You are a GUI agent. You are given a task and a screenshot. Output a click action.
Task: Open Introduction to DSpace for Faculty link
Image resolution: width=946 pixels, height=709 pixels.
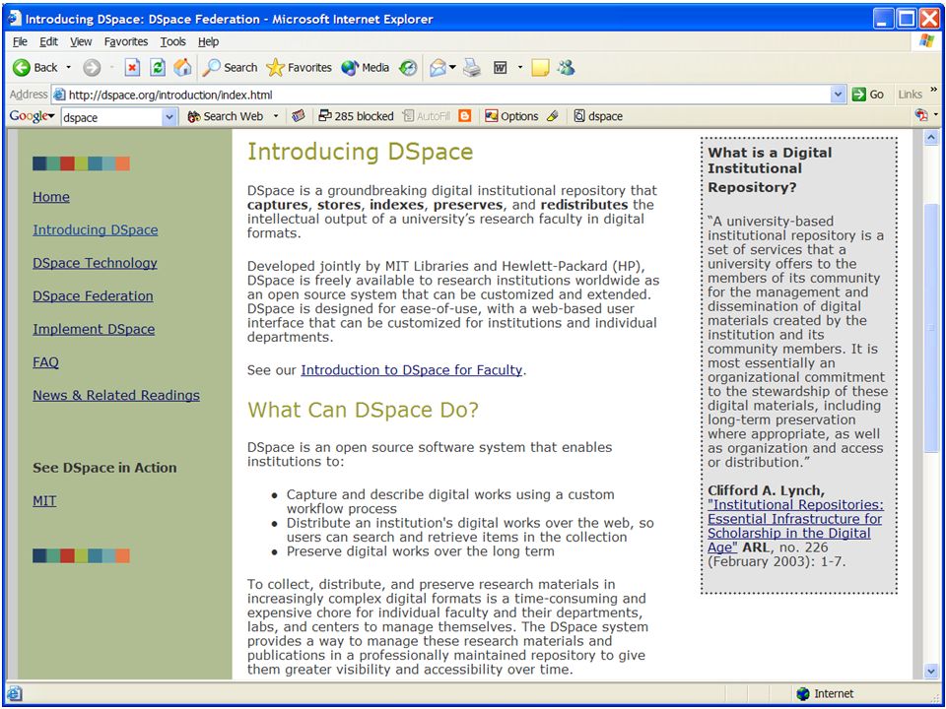coord(412,370)
